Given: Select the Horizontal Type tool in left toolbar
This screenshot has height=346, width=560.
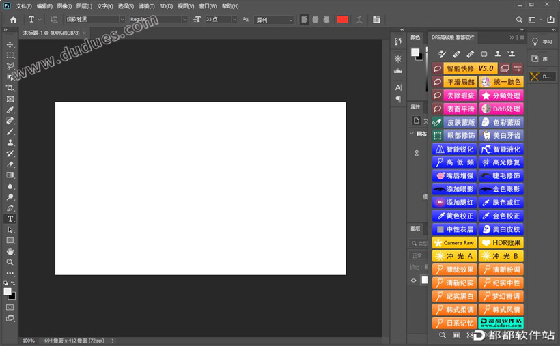Looking at the screenshot, I should 10,219.
